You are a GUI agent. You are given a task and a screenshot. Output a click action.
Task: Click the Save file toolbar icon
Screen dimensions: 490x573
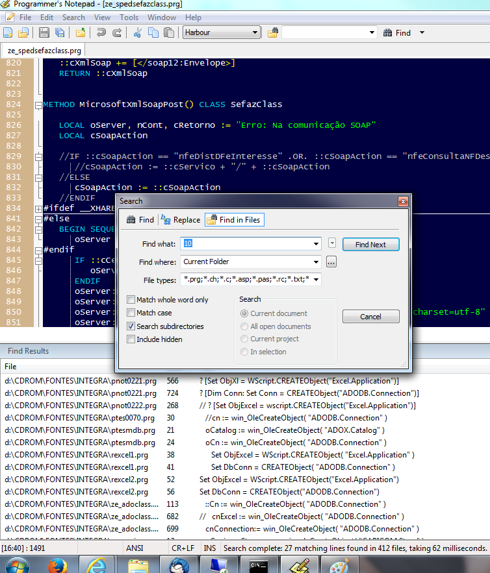pos(44,32)
